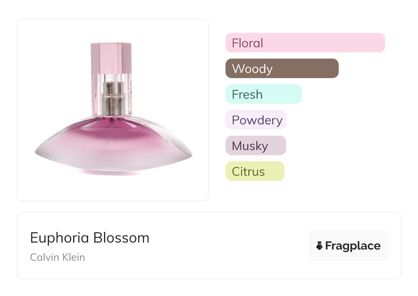
Task: Click the "Fresh" text label
Action: 247,95
